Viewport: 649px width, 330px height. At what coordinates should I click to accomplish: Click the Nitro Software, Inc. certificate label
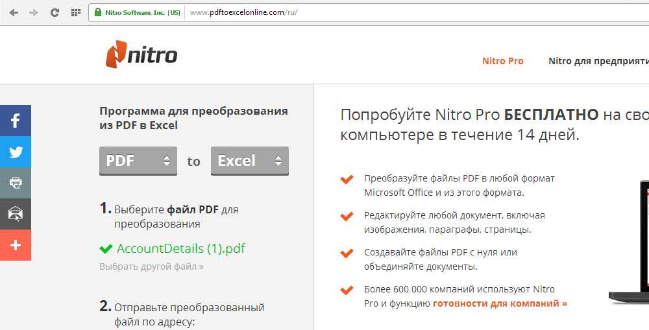142,12
